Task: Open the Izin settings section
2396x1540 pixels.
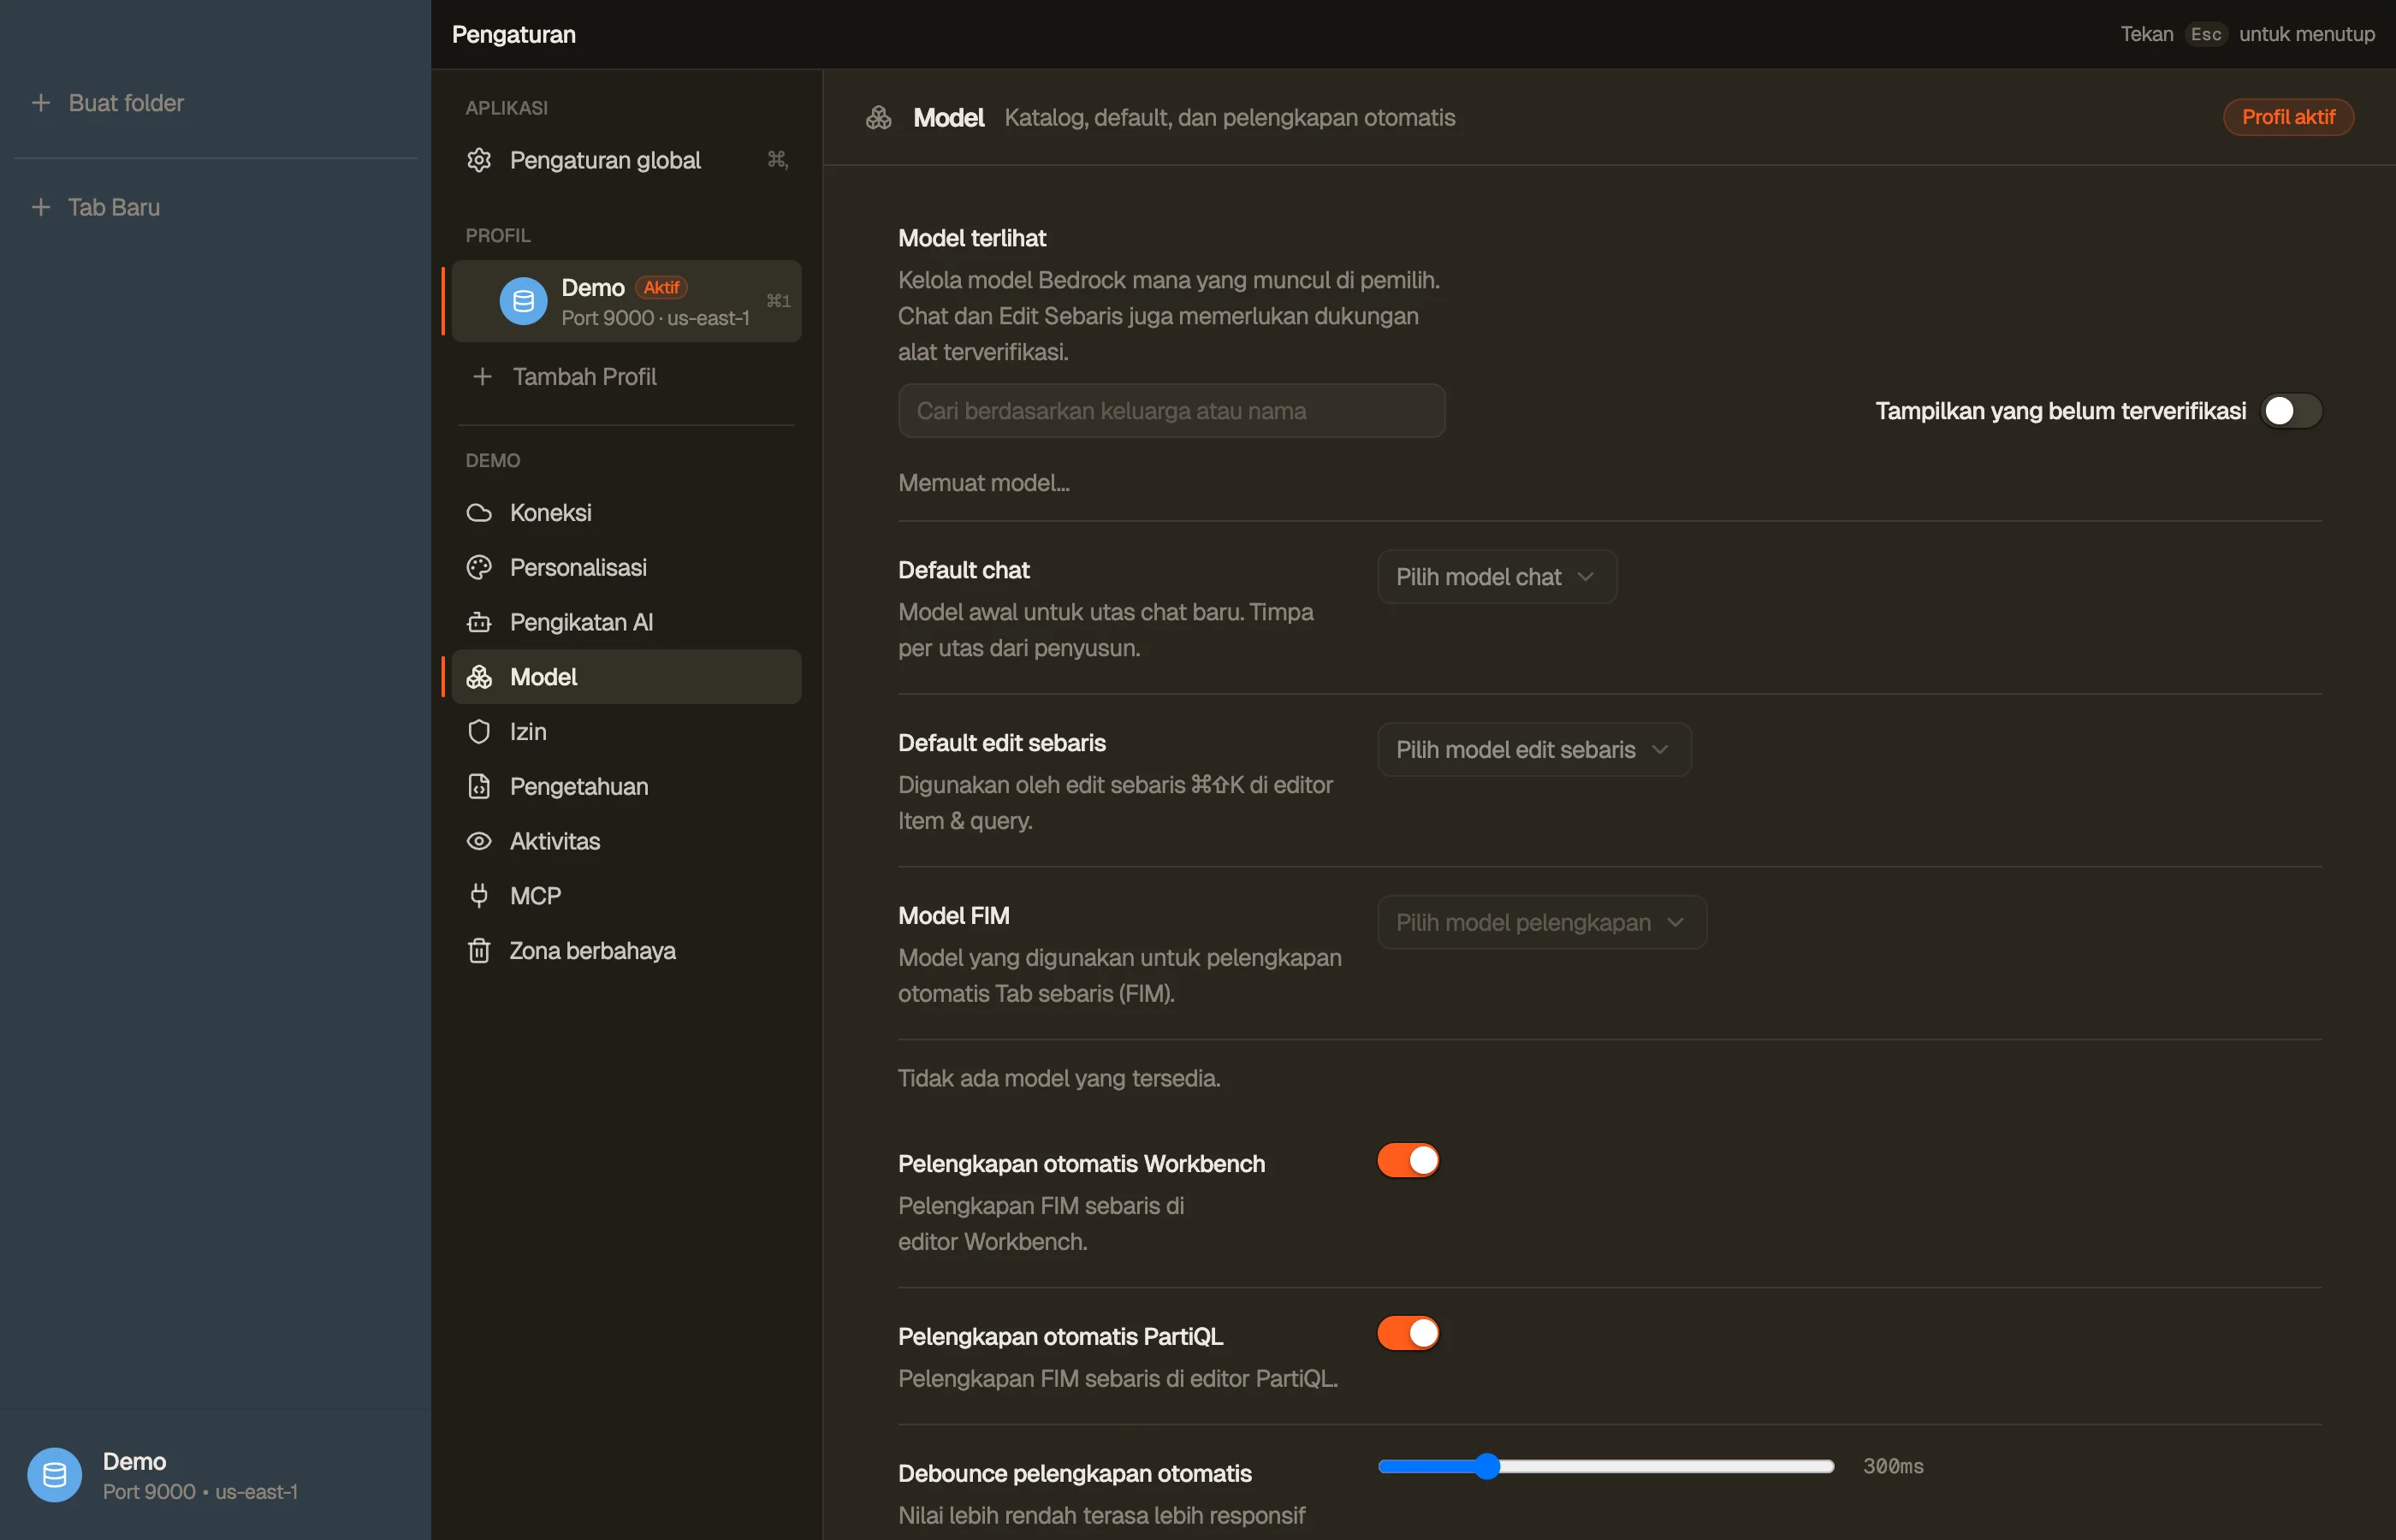Action: (x=626, y=732)
